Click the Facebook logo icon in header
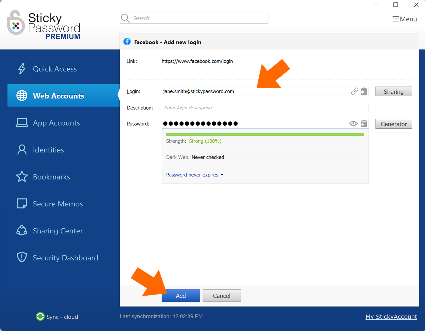Viewport: 425px width, 331px height. pos(127,42)
